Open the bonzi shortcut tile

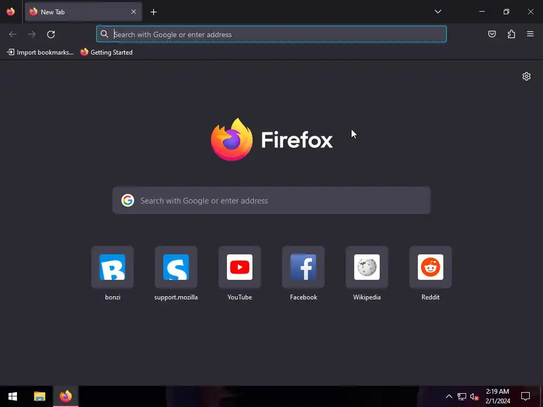coord(112,267)
